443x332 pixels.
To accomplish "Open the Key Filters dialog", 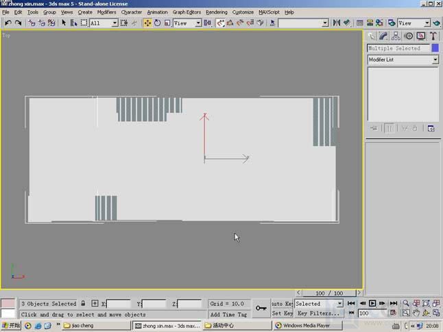I will pos(318,314).
